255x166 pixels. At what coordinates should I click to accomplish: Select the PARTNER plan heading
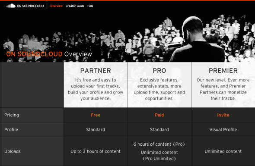96,71
